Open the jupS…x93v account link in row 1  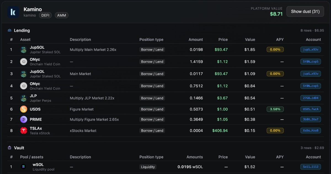(311, 50)
